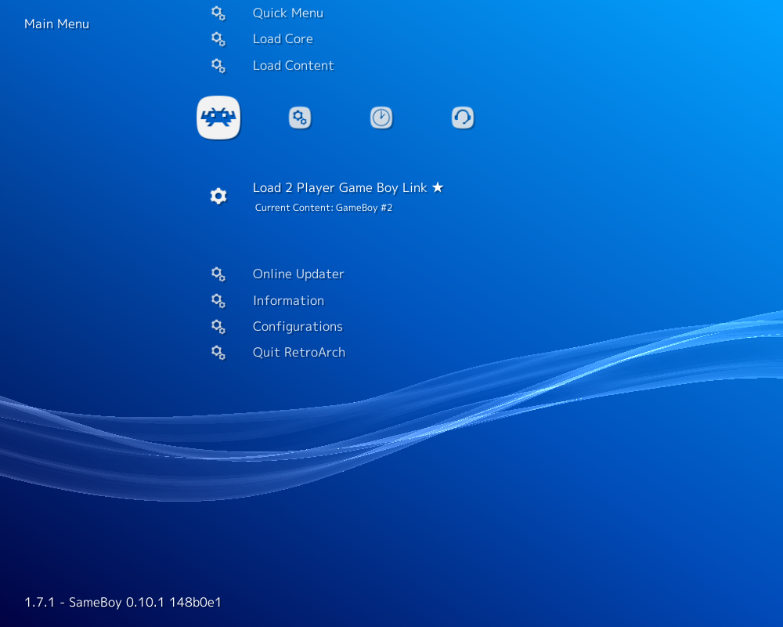The height and width of the screenshot is (627, 783).
Task: Open the Configurations entry
Action: tap(298, 327)
